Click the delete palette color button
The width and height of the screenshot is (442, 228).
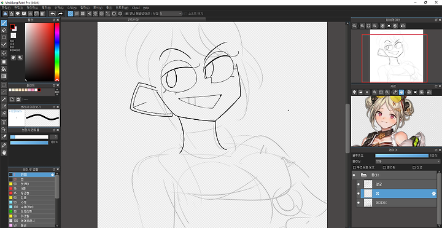coord(18,100)
